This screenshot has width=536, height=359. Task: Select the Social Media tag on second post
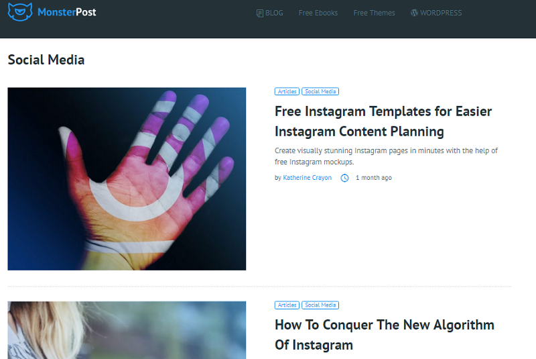click(x=320, y=305)
